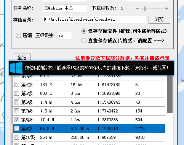Click the 180 K size cell
The height and width of the screenshot is (145, 184).
[46, 85]
